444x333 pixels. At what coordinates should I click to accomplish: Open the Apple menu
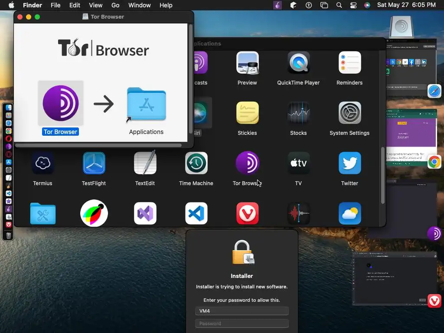pyautogui.click(x=11, y=5)
